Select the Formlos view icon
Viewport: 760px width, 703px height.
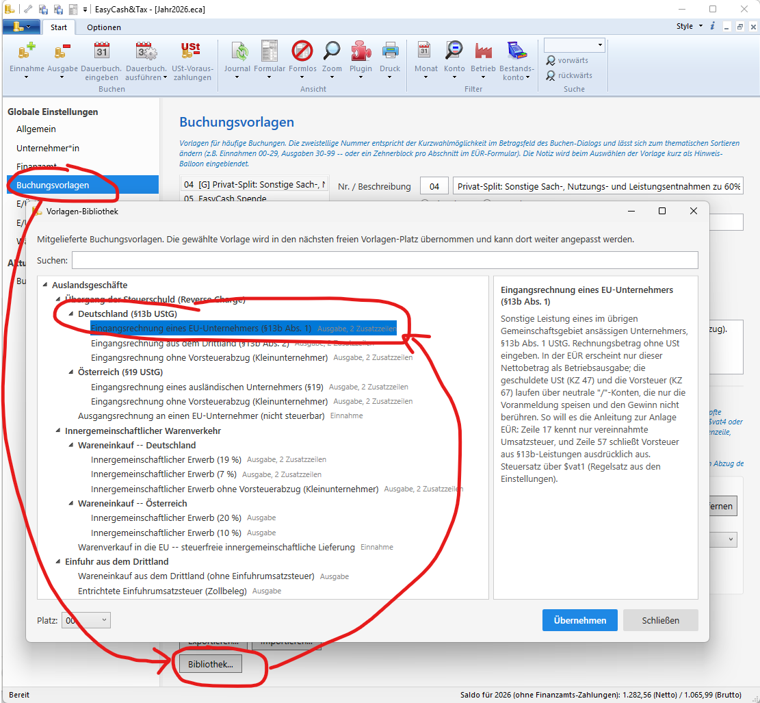tap(302, 51)
